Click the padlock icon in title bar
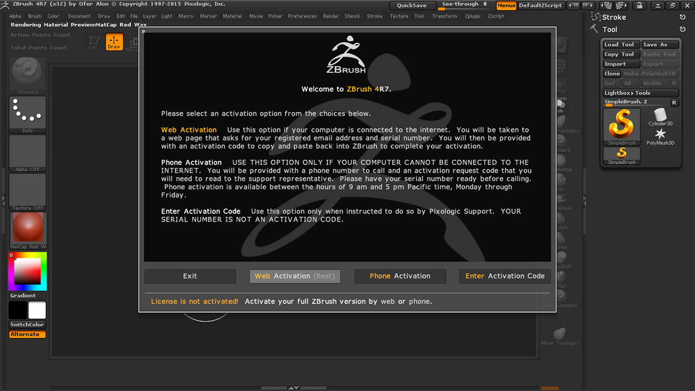This screenshot has height=391, width=695. 640,5
